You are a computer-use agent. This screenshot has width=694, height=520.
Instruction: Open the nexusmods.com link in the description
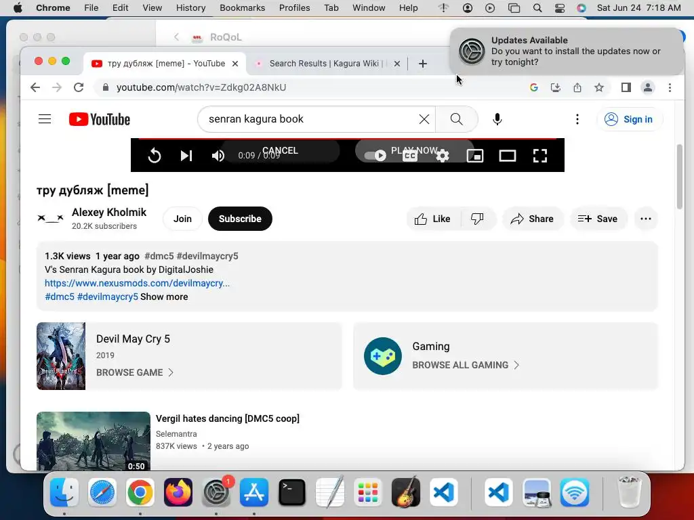[137, 283]
